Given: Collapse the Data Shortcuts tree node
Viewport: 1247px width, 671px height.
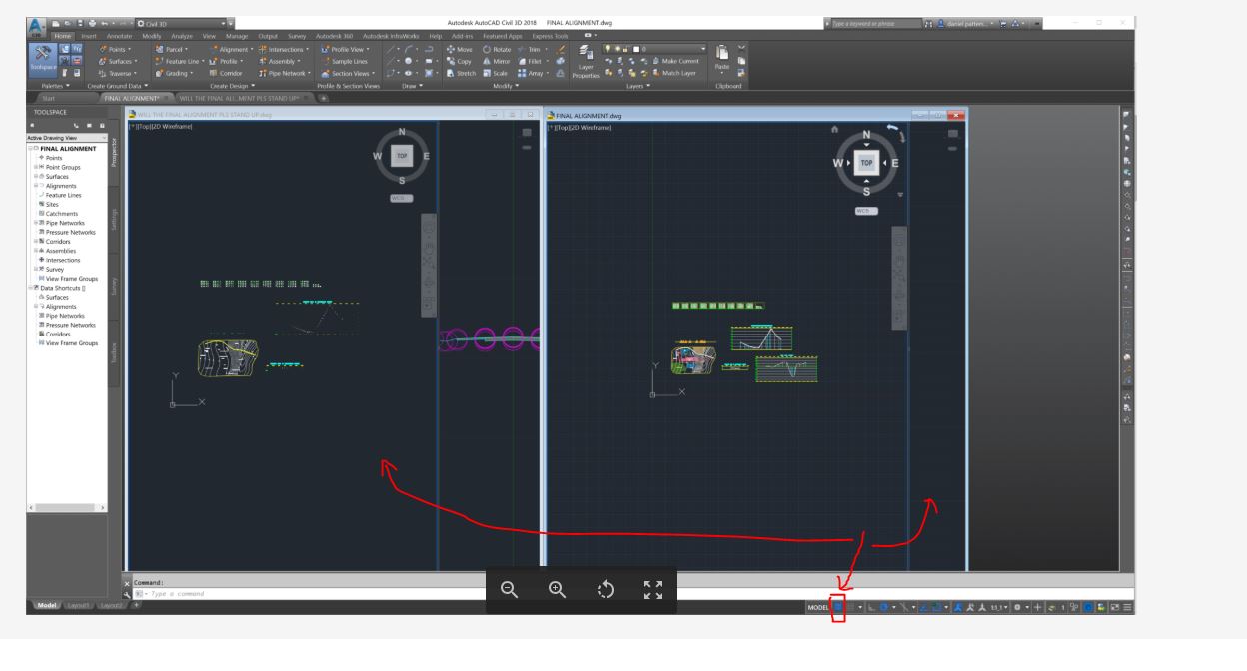Looking at the screenshot, I should point(31,288).
